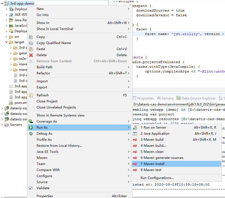This screenshot has width=225, height=198.
Task: Click downloadSources = true line
Action: tap(160, 11)
